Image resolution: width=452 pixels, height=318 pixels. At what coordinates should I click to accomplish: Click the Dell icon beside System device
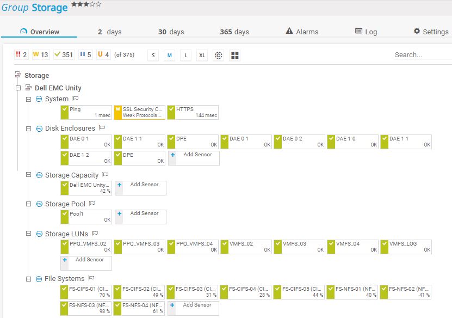coord(39,99)
